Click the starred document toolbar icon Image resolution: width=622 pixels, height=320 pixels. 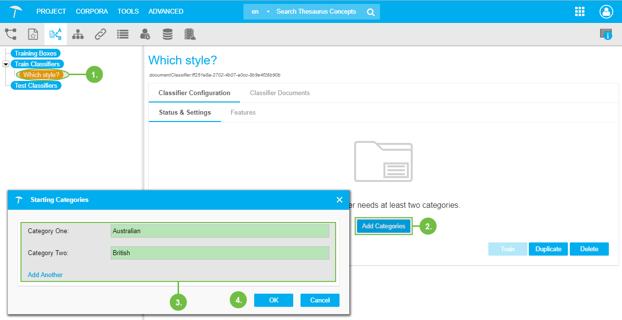(33, 34)
